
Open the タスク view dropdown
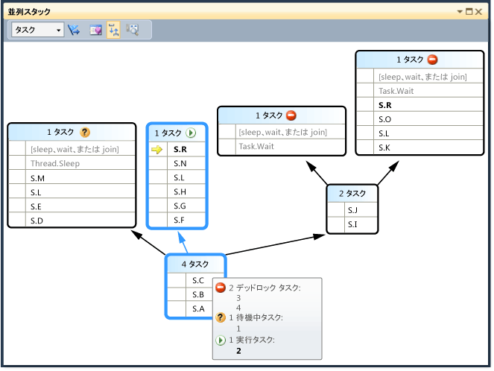(x=37, y=30)
